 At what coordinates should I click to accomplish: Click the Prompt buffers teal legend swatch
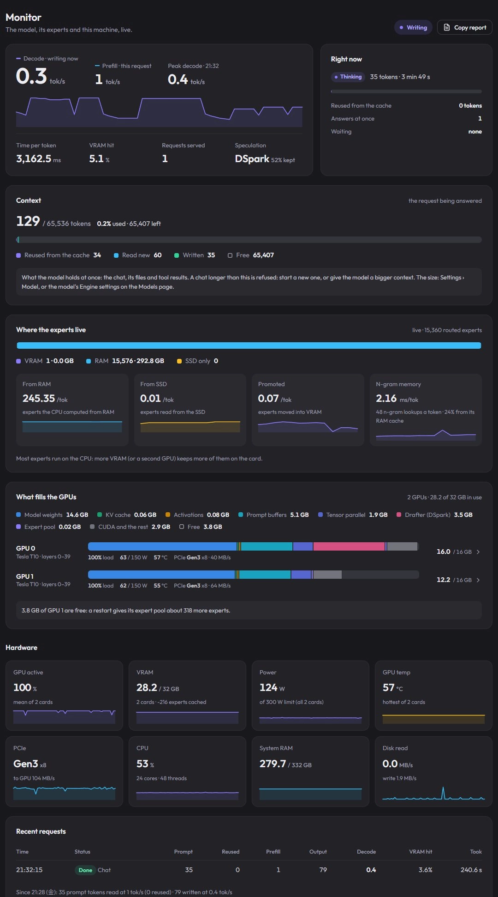[241, 515]
